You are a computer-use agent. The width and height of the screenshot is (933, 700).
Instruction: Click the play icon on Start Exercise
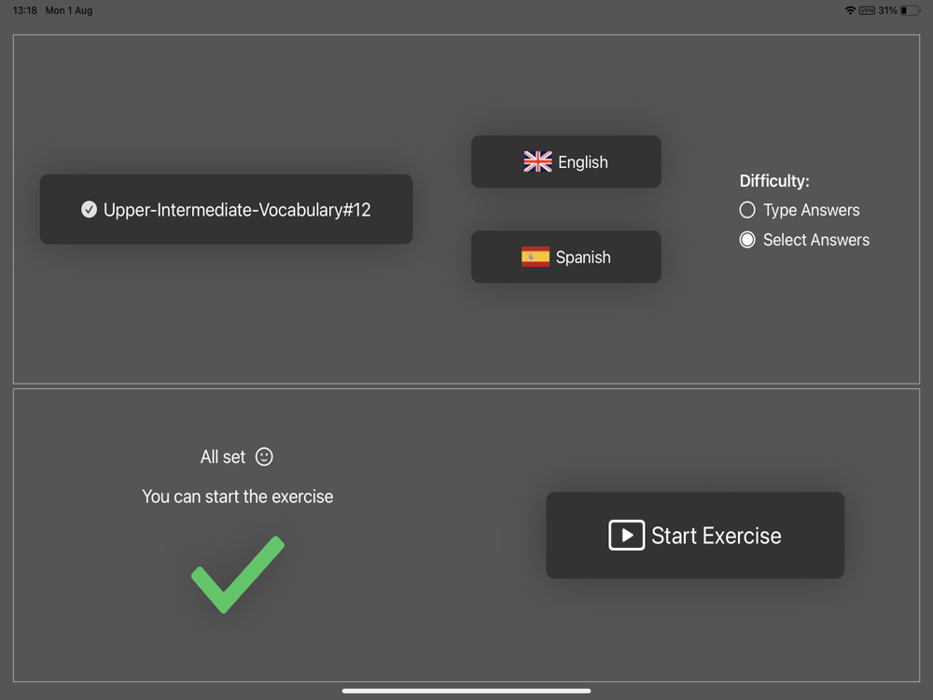click(x=626, y=535)
